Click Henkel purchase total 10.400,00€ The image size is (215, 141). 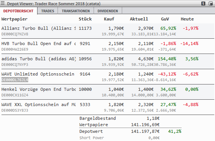pos(113,95)
